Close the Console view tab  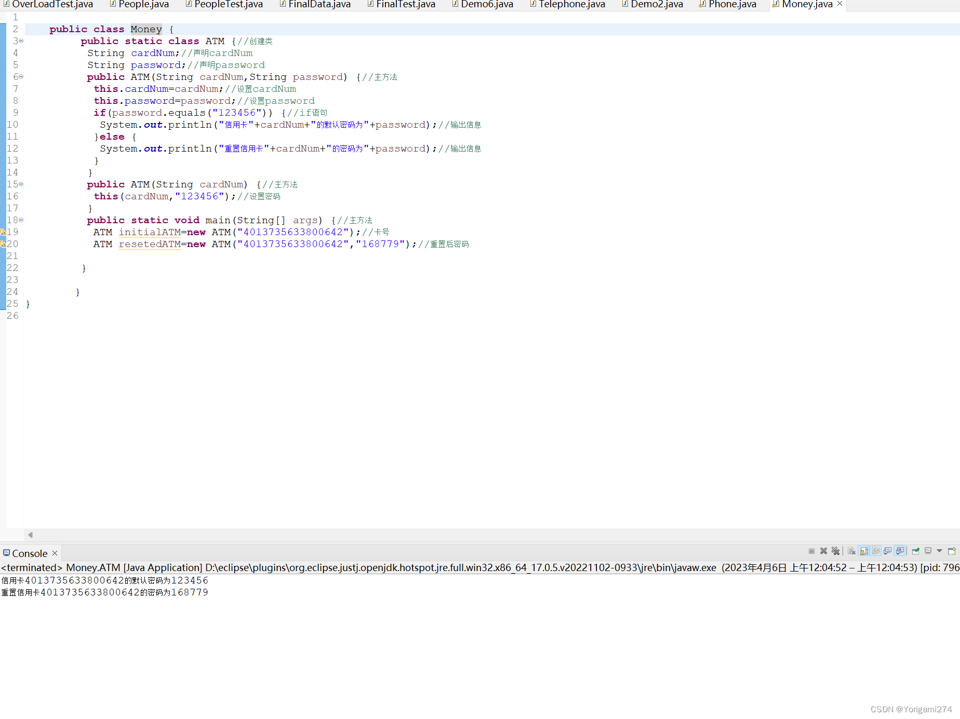(x=55, y=553)
